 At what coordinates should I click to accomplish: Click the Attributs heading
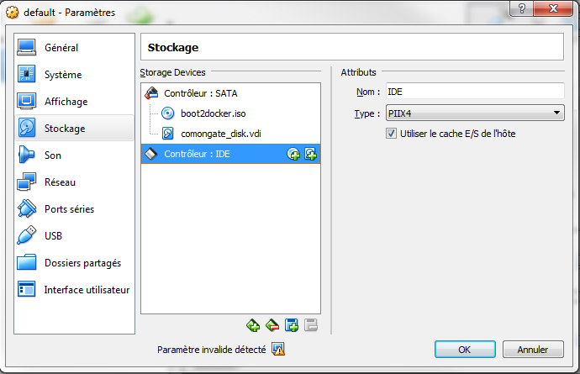pos(358,72)
